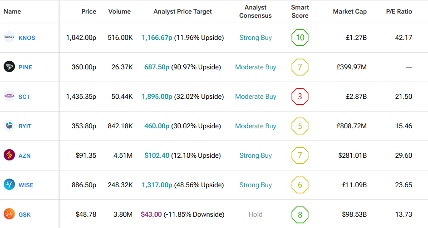The height and width of the screenshot is (228, 428).
Task: Click GSK's green Smart Score 8 badge
Action: (300, 214)
